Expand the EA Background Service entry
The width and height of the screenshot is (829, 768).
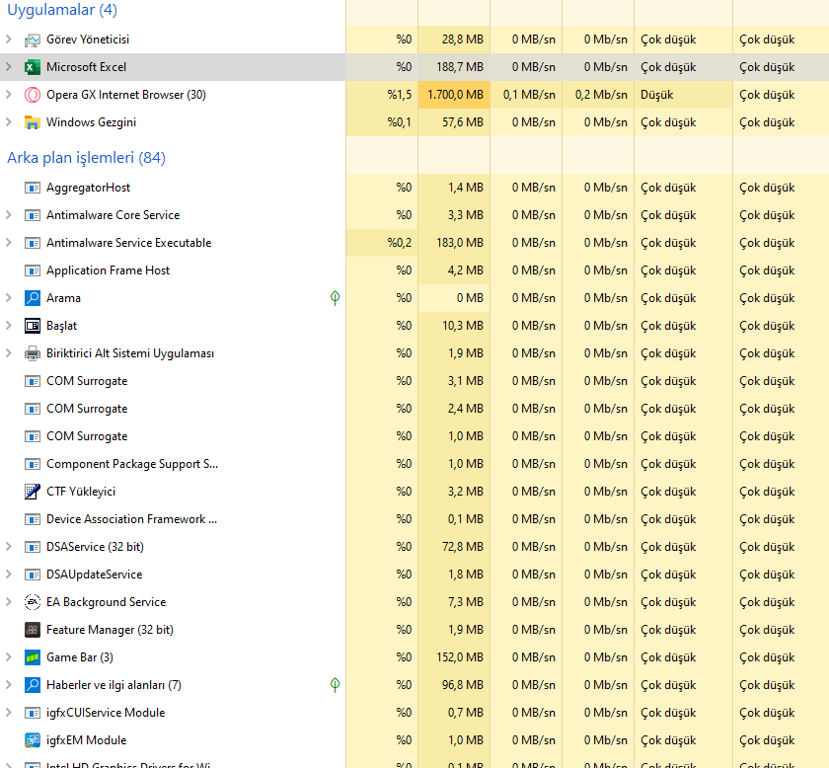tap(9, 601)
